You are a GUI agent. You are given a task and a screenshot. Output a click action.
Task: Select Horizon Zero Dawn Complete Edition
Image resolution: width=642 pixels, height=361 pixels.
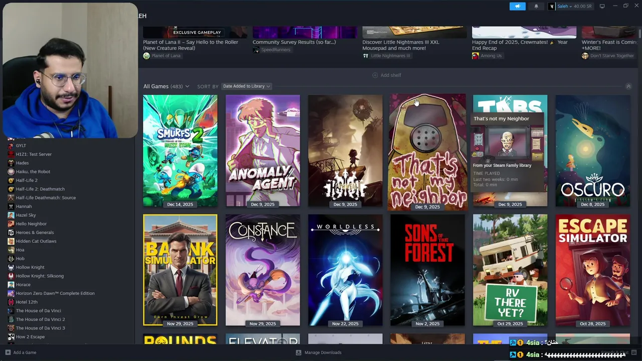click(55, 293)
